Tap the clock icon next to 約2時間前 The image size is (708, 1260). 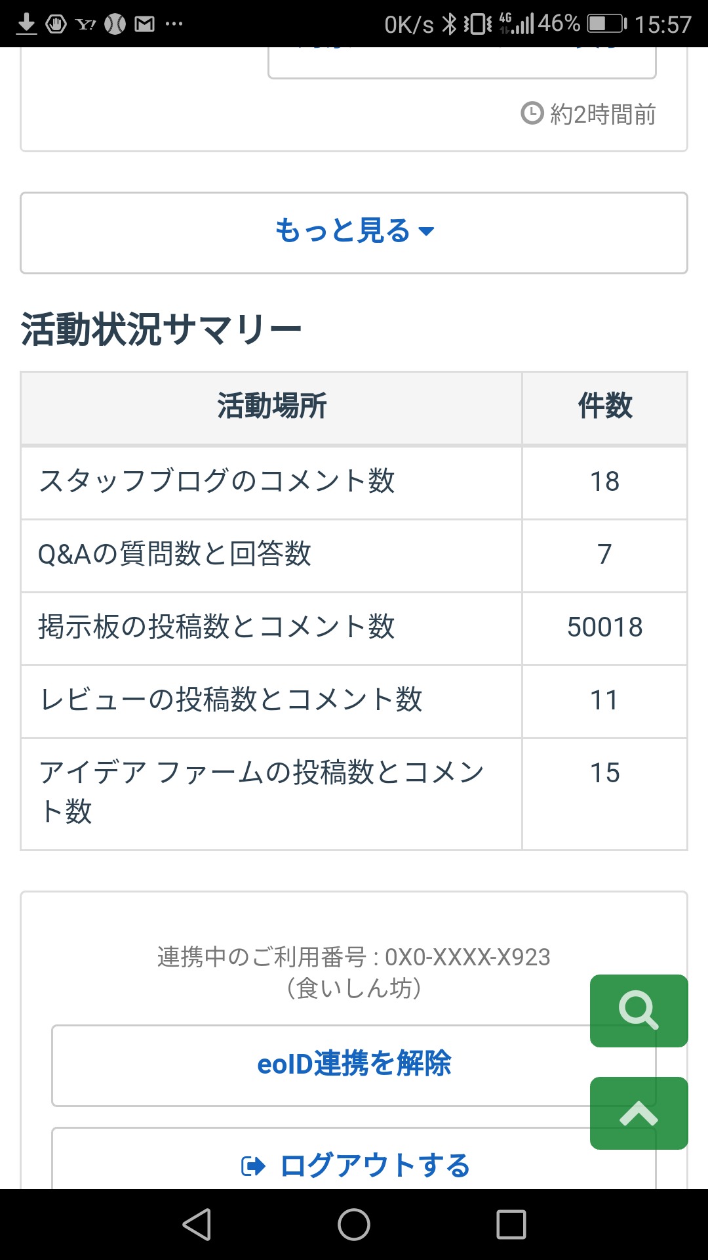click(x=532, y=114)
